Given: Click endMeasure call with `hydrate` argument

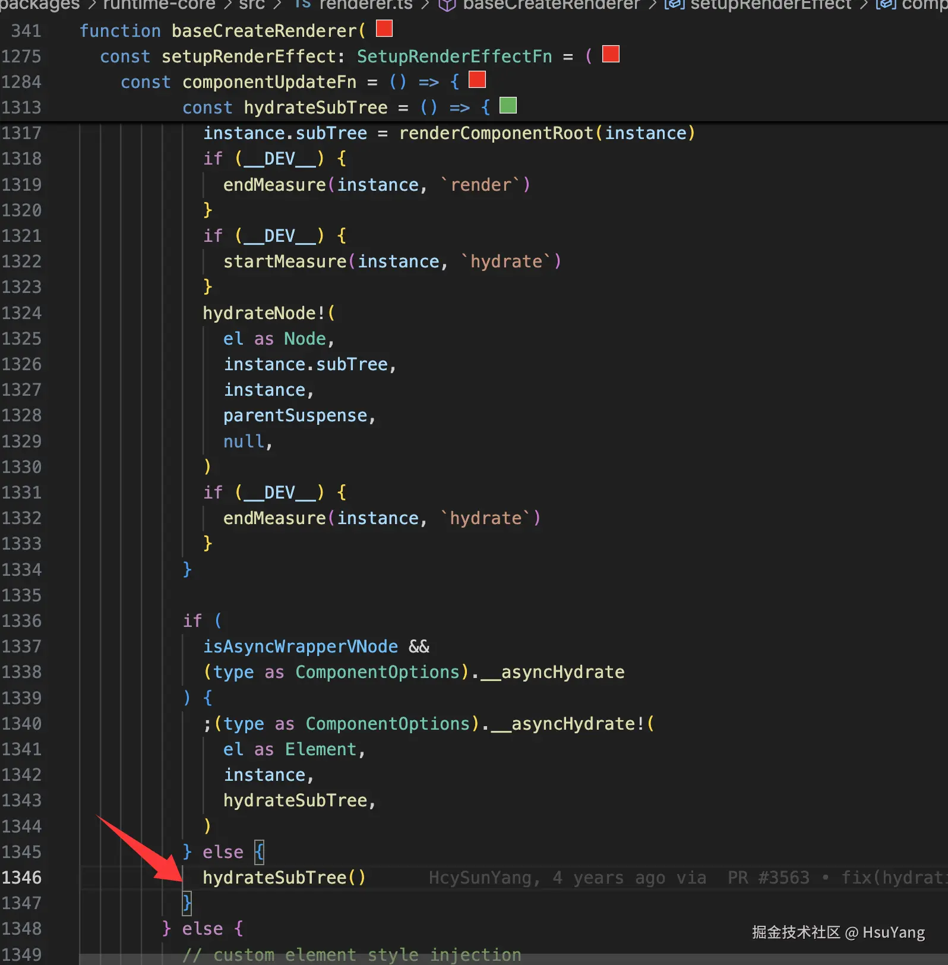Looking at the screenshot, I should pyautogui.click(x=382, y=518).
